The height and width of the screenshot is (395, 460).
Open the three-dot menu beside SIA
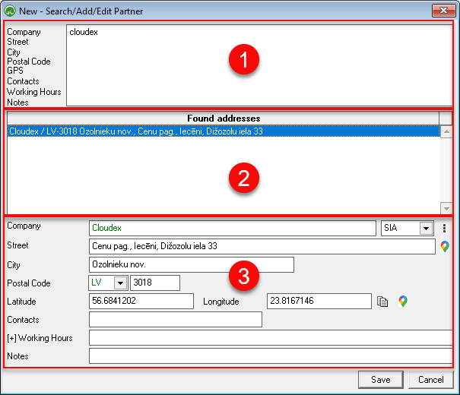tap(445, 229)
